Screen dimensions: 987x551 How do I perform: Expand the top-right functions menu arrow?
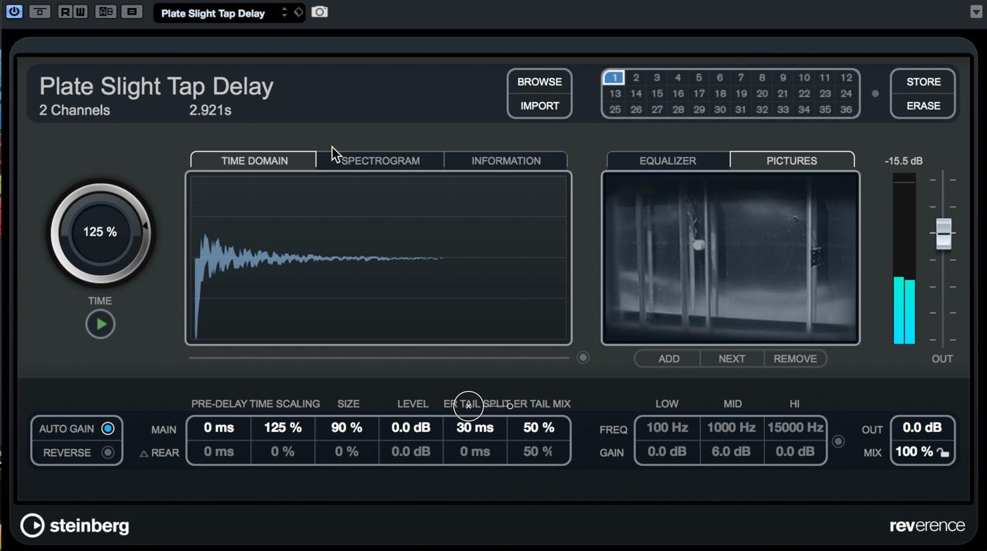(976, 12)
